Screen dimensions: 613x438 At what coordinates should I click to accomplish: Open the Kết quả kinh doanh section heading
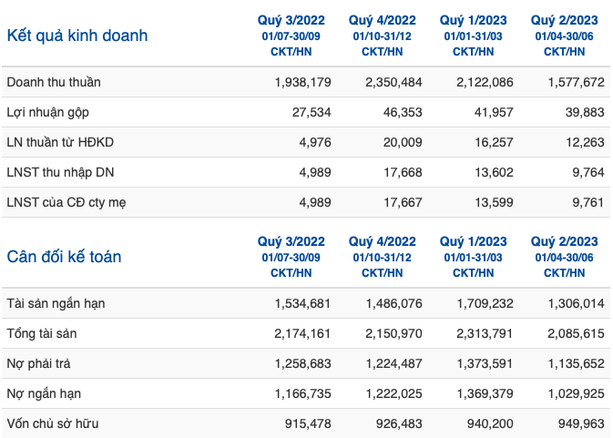77,36
